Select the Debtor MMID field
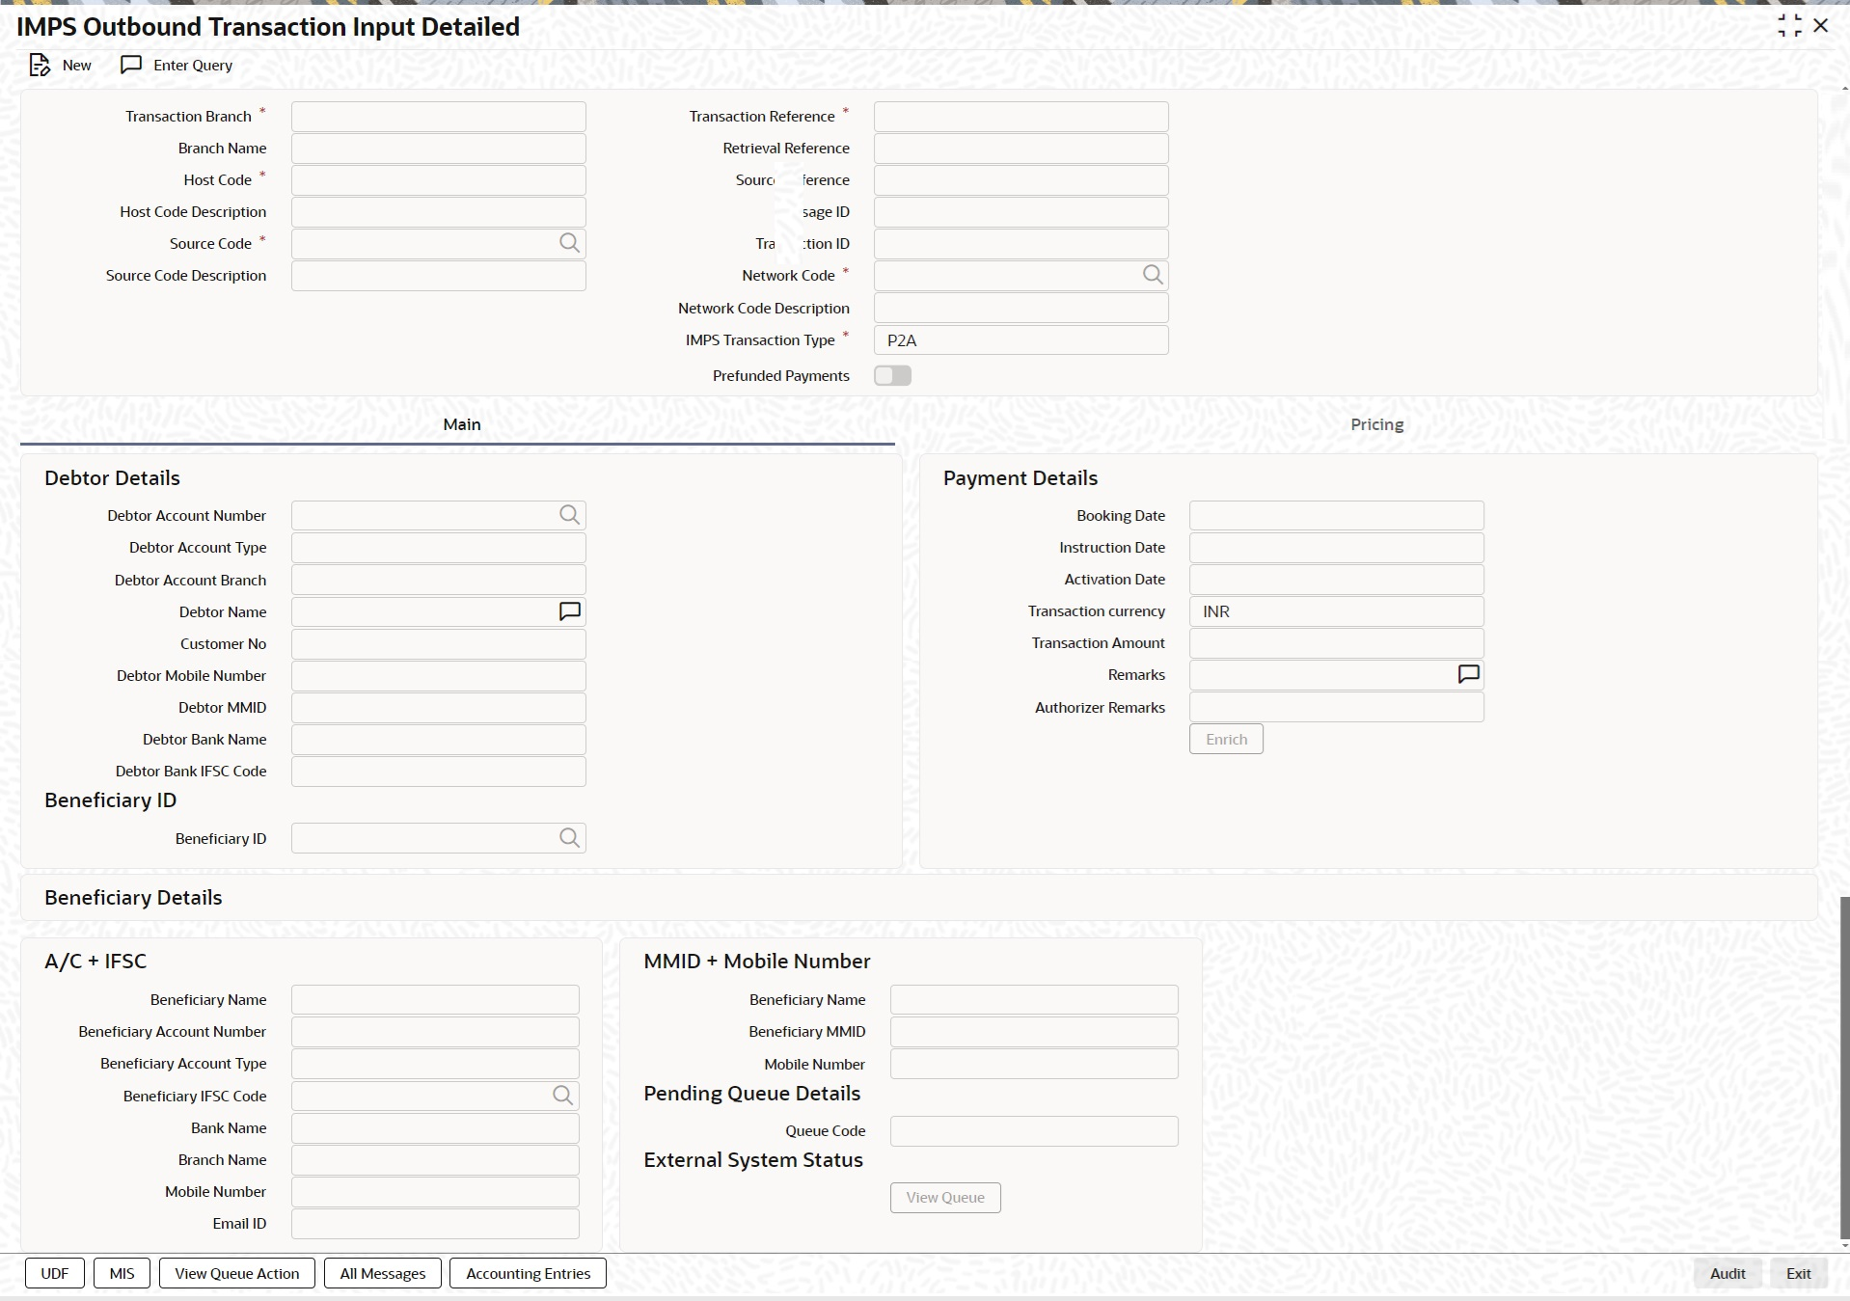1850x1301 pixels. pyautogui.click(x=439, y=707)
